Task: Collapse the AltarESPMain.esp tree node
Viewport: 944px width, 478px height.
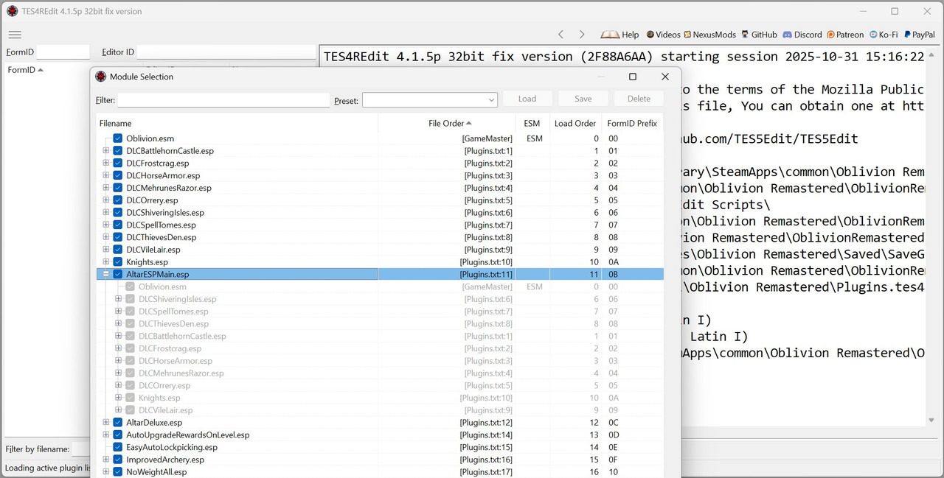Action: [106, 274]
